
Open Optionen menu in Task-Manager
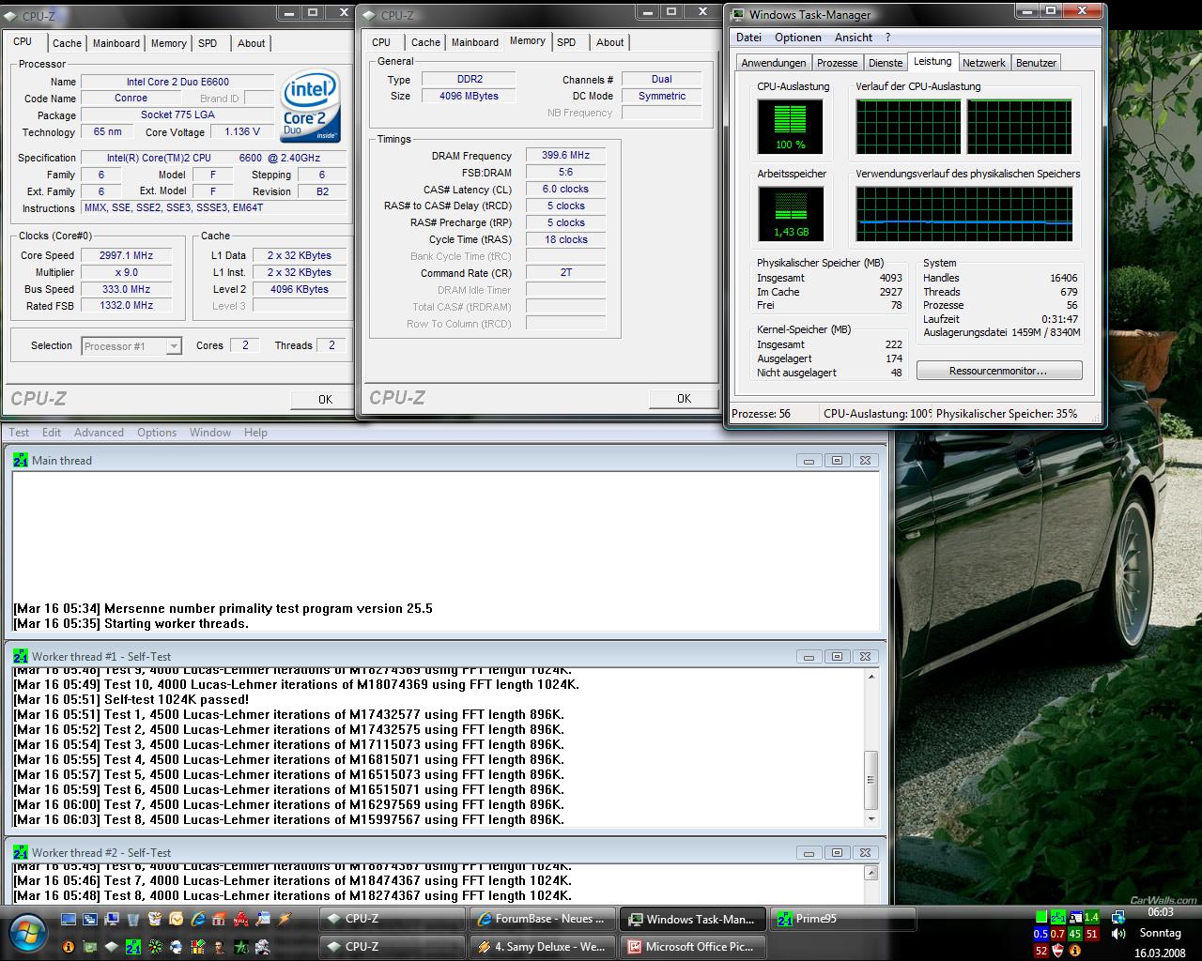click(x=798, y=38)
